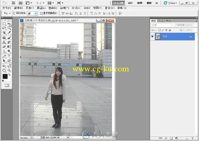Select the Horizontal Type tool
Viewport: 199px width, 141px height.
click(x=9, y=56)
